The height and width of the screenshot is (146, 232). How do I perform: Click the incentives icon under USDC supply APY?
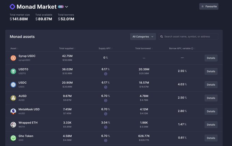click(106, 87)
